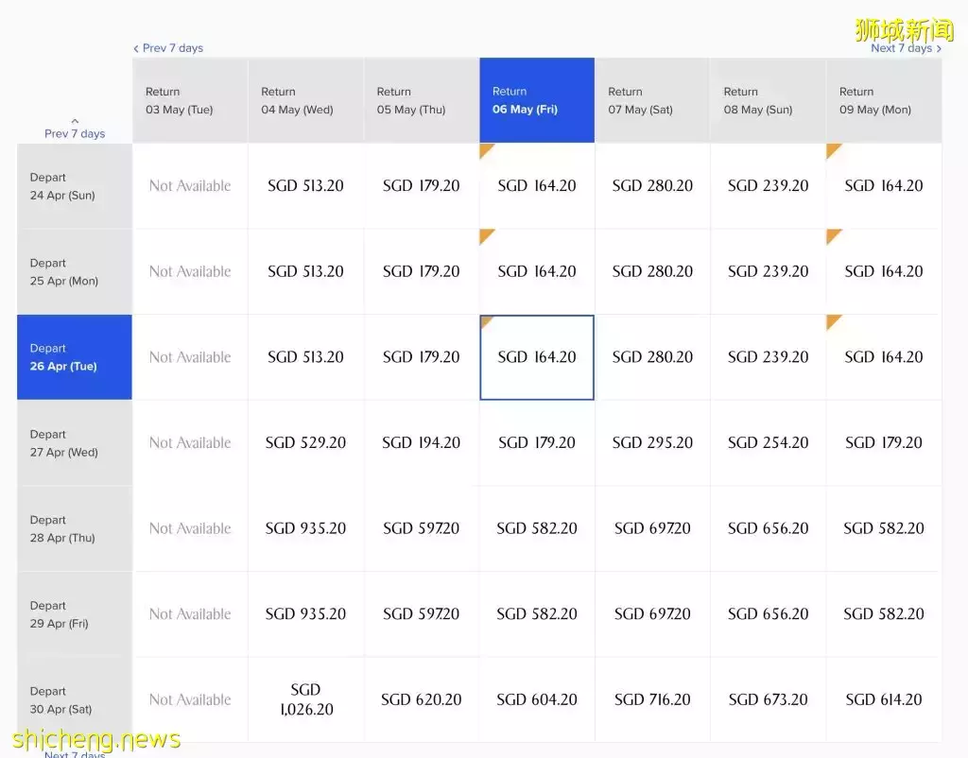
Task: Click the SGD 194.20 fare cell
Action: coord(421,442)
